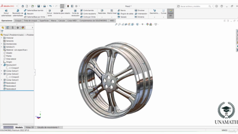The width and height of the screenshot is (238, 134).
Task: Click the Print icon
Action: click(45, 6)
